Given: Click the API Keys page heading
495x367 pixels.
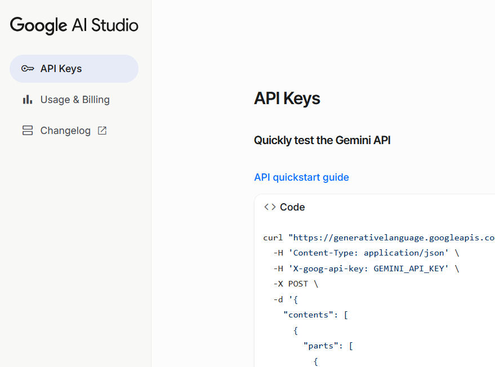Looking at the screenshot, I should [x=287, y=99].
